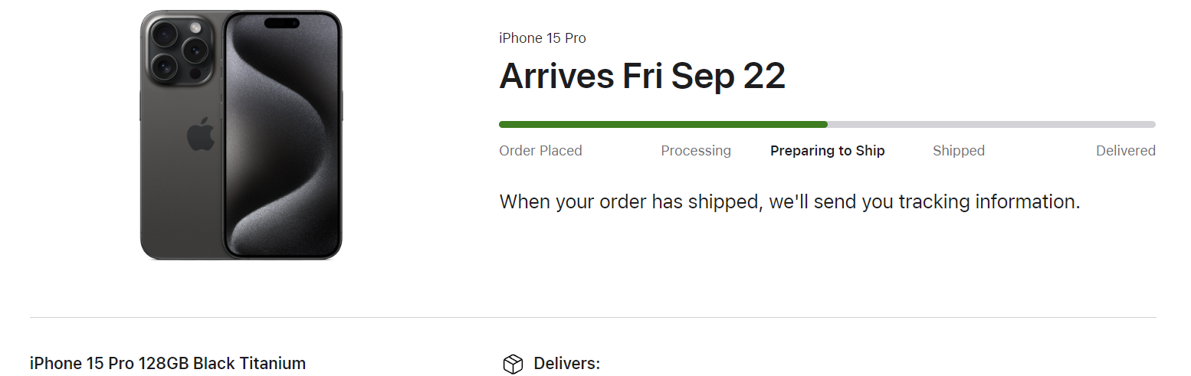The width and height of the screenshot is (1191, 376).
Task: Select the Processing status step
Action: click(x=696, y=151)
